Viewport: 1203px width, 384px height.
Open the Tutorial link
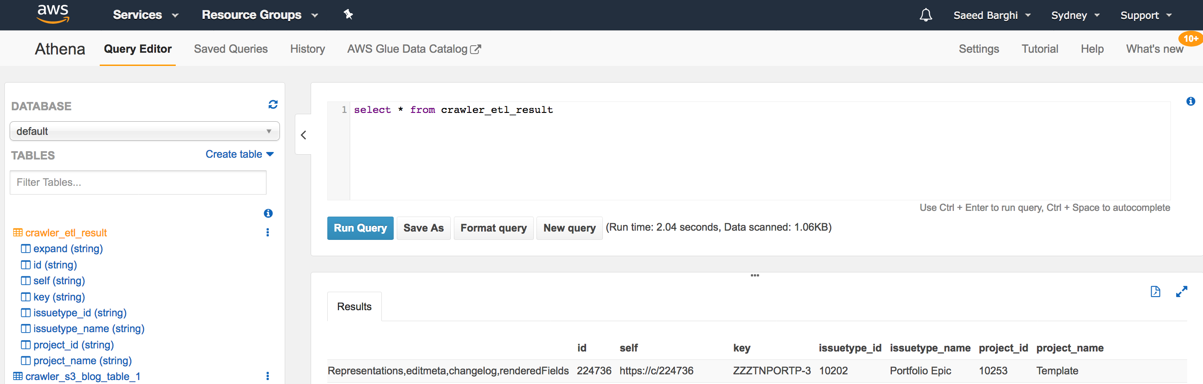pyautogui.click(x=1040, y=49)
